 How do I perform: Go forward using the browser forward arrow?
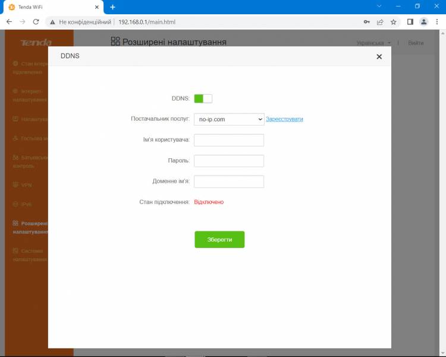(x=23, y=22)
